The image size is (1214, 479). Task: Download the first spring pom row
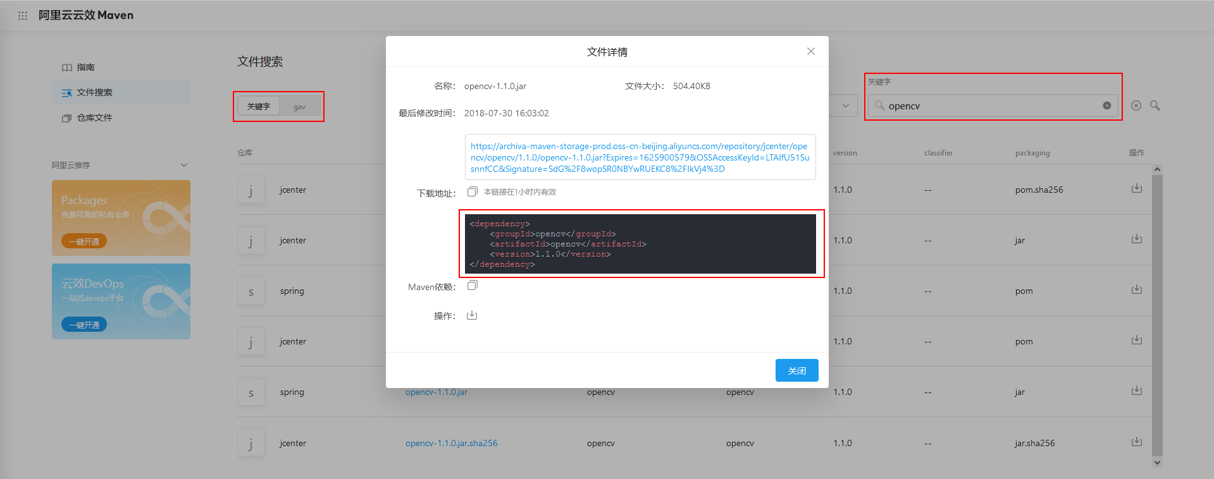[x=1136, y=289]
